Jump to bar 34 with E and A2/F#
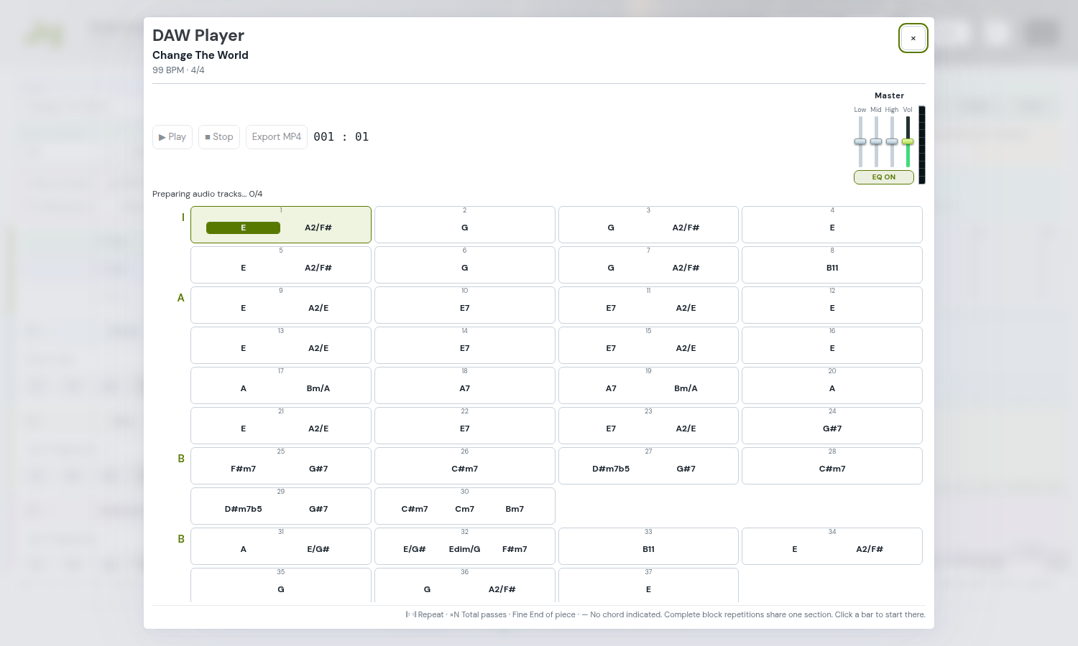Viewport: 1078px width, 646px height. [x=832, y=546]
